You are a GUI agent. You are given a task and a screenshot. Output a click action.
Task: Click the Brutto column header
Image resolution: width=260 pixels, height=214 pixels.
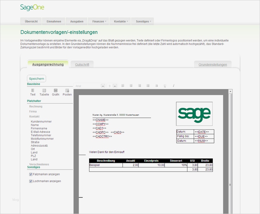[205, 161]
